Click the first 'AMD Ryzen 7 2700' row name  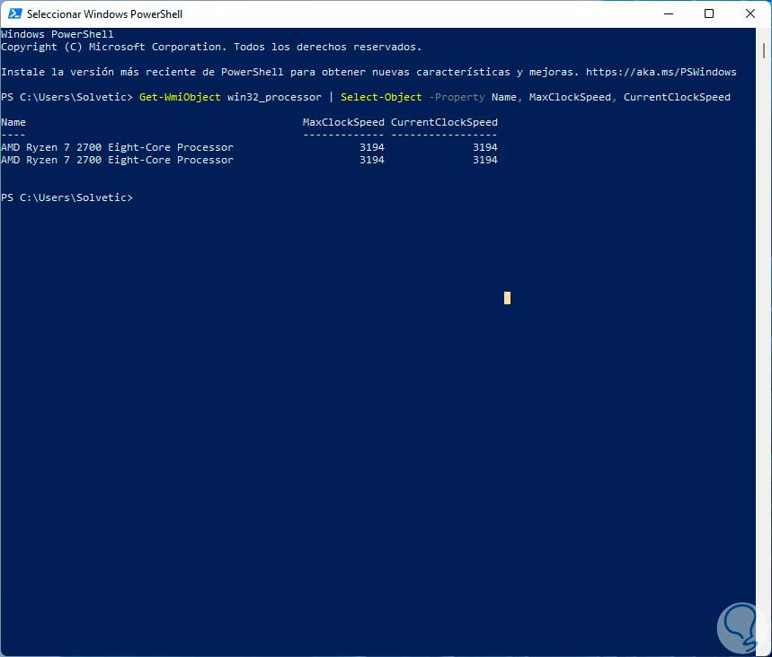[x=117, y=147]
